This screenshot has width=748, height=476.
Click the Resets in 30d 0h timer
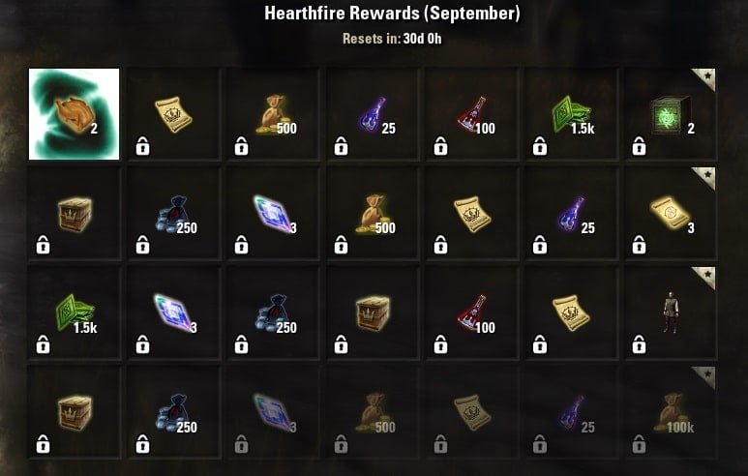pyautogui.click(x=392, y=39)
